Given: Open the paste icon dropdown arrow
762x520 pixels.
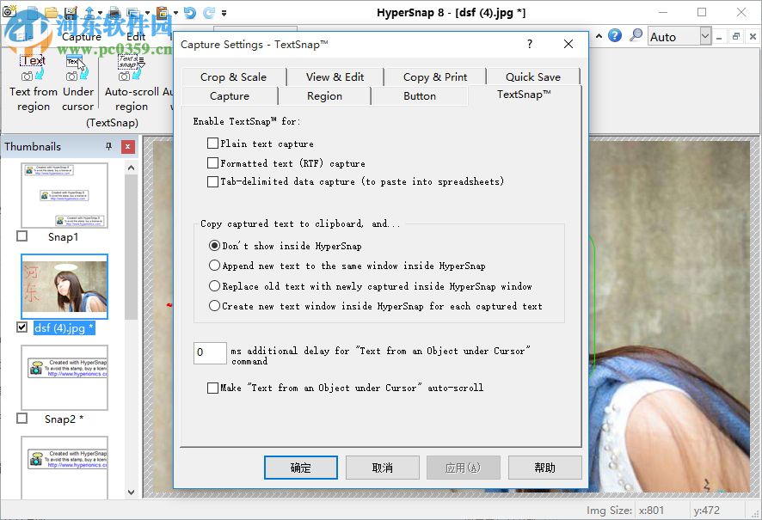Looking at the screenshot, I should click(175, 13).
